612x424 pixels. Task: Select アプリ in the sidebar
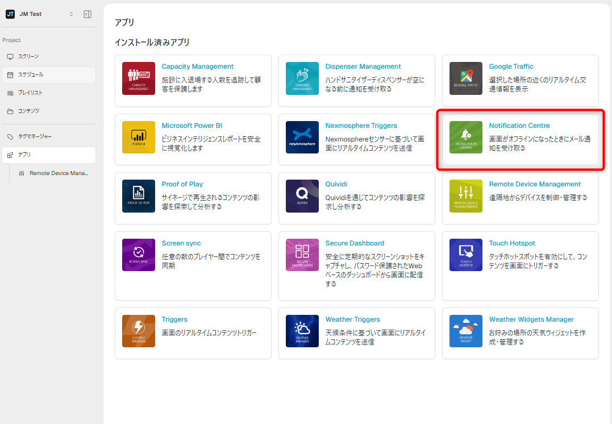tap(49, 155)
